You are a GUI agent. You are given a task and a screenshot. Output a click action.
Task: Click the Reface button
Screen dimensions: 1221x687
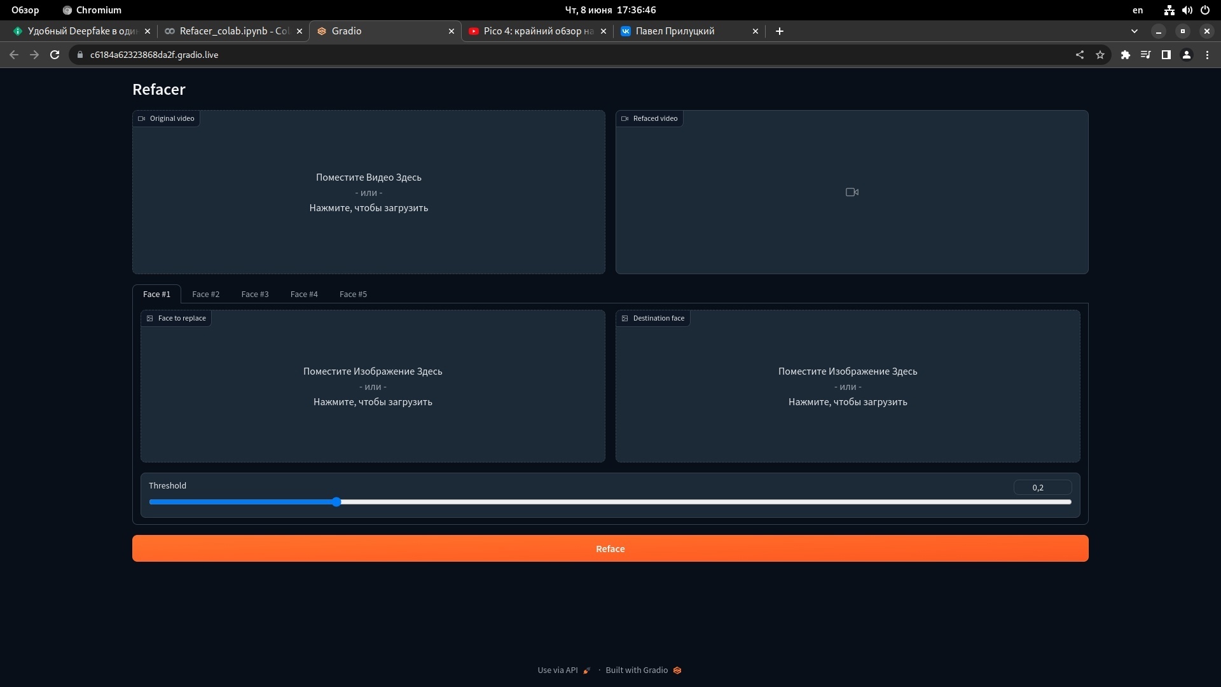tap(610, 548)
